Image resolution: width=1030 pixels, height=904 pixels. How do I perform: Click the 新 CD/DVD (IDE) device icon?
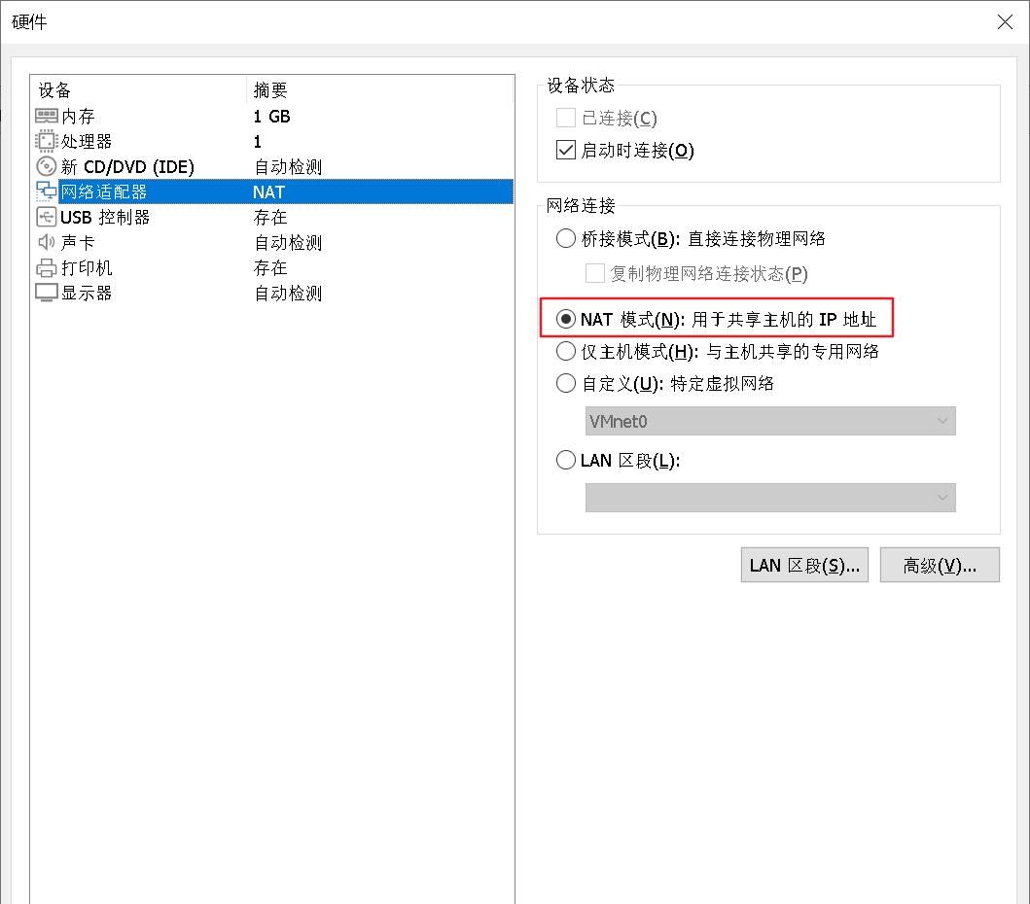pyautogui.click(x=46, y=166)
